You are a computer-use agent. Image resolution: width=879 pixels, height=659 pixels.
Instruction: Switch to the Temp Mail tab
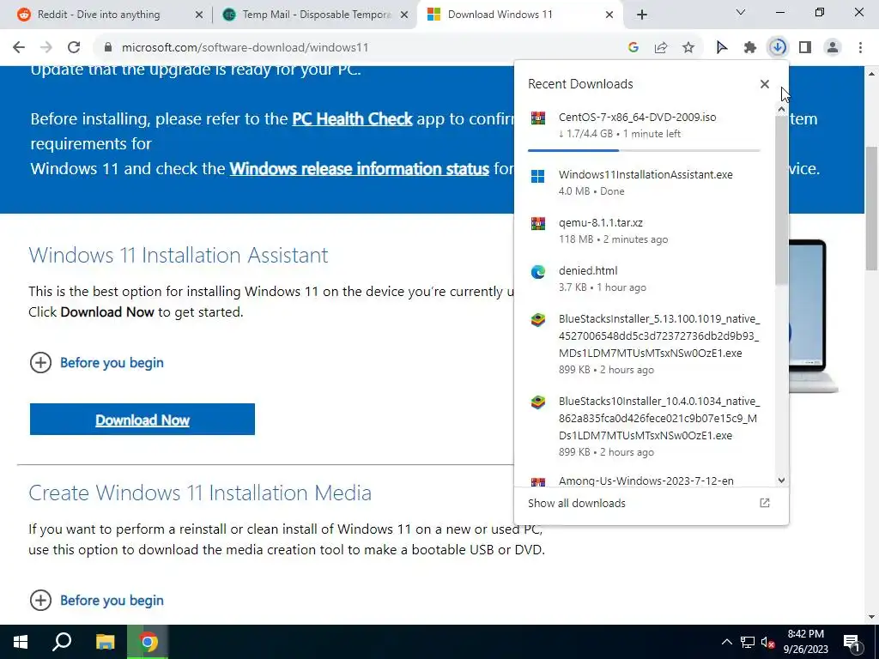317,15
